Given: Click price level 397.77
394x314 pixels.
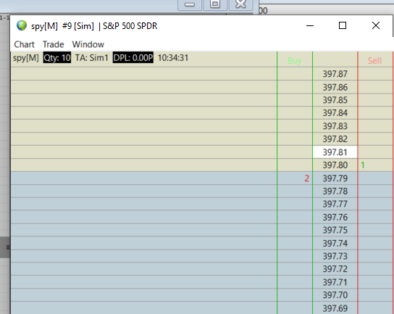Looking at the screenshot, I should [x=335, y=204].
